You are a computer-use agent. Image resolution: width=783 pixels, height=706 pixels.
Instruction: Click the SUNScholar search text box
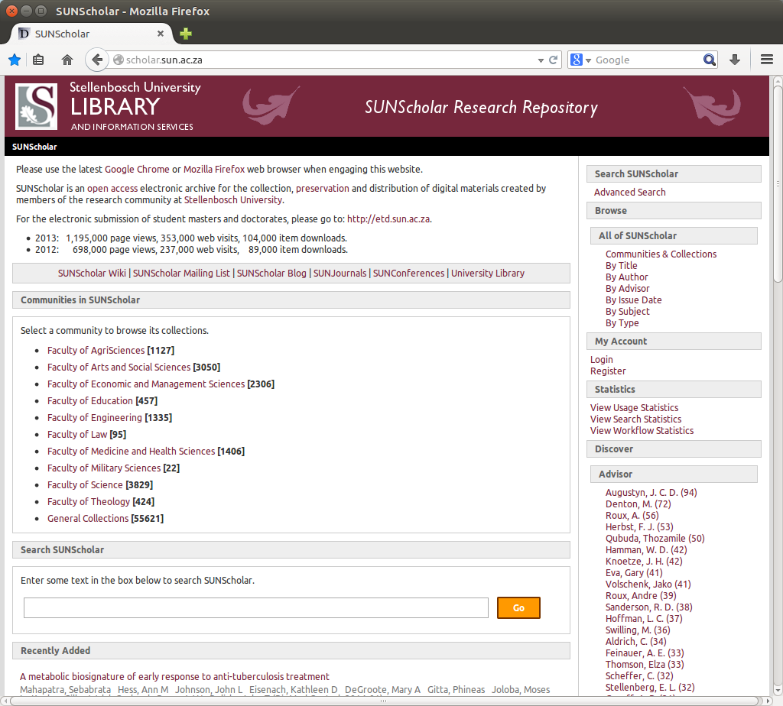point(255,607)
